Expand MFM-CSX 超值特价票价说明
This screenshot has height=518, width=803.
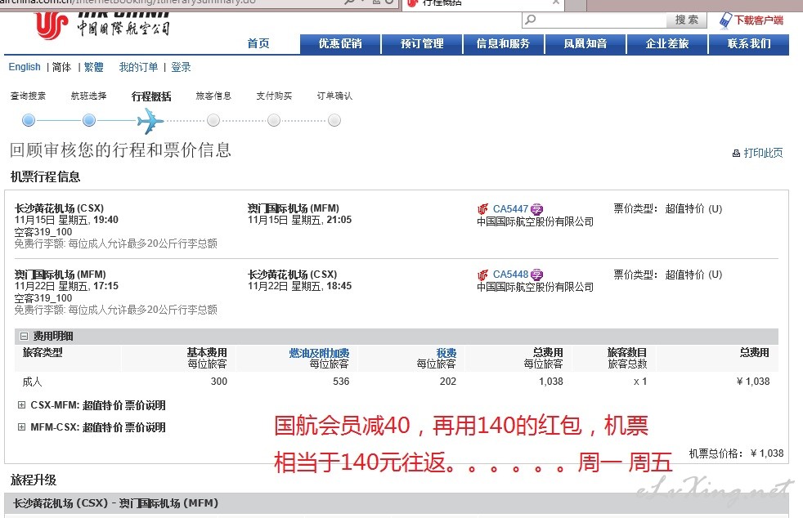point(21,426)
